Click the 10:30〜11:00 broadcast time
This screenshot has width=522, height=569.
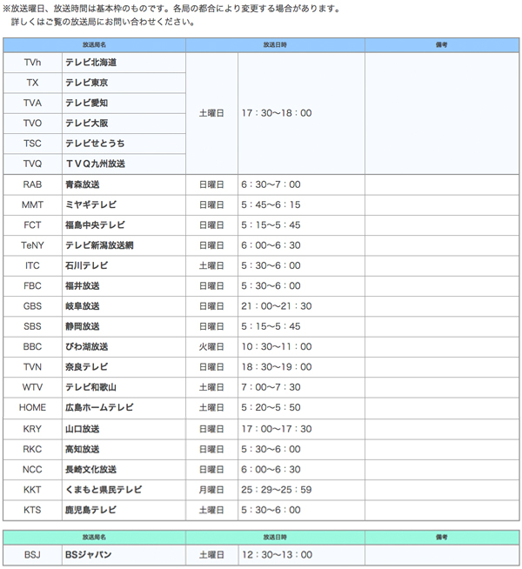(x=277, y=347)
